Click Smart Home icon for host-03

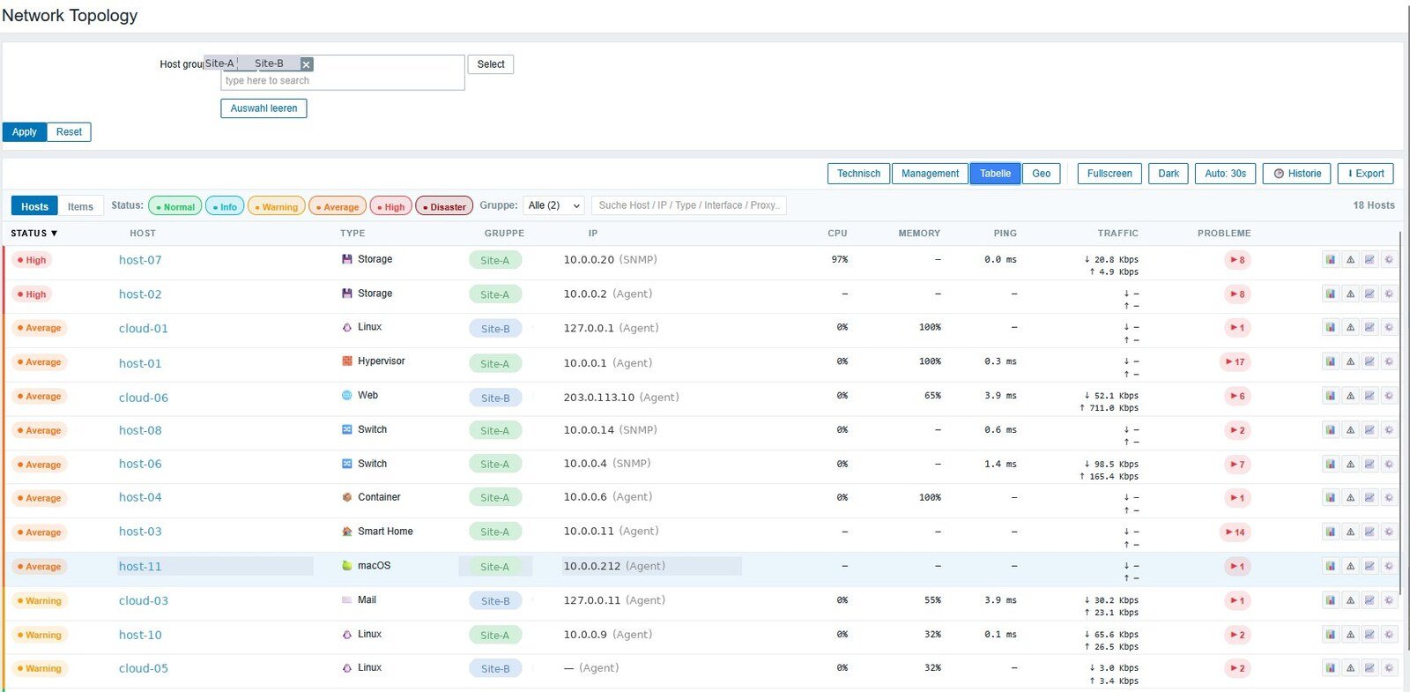[x=347, y=532]
